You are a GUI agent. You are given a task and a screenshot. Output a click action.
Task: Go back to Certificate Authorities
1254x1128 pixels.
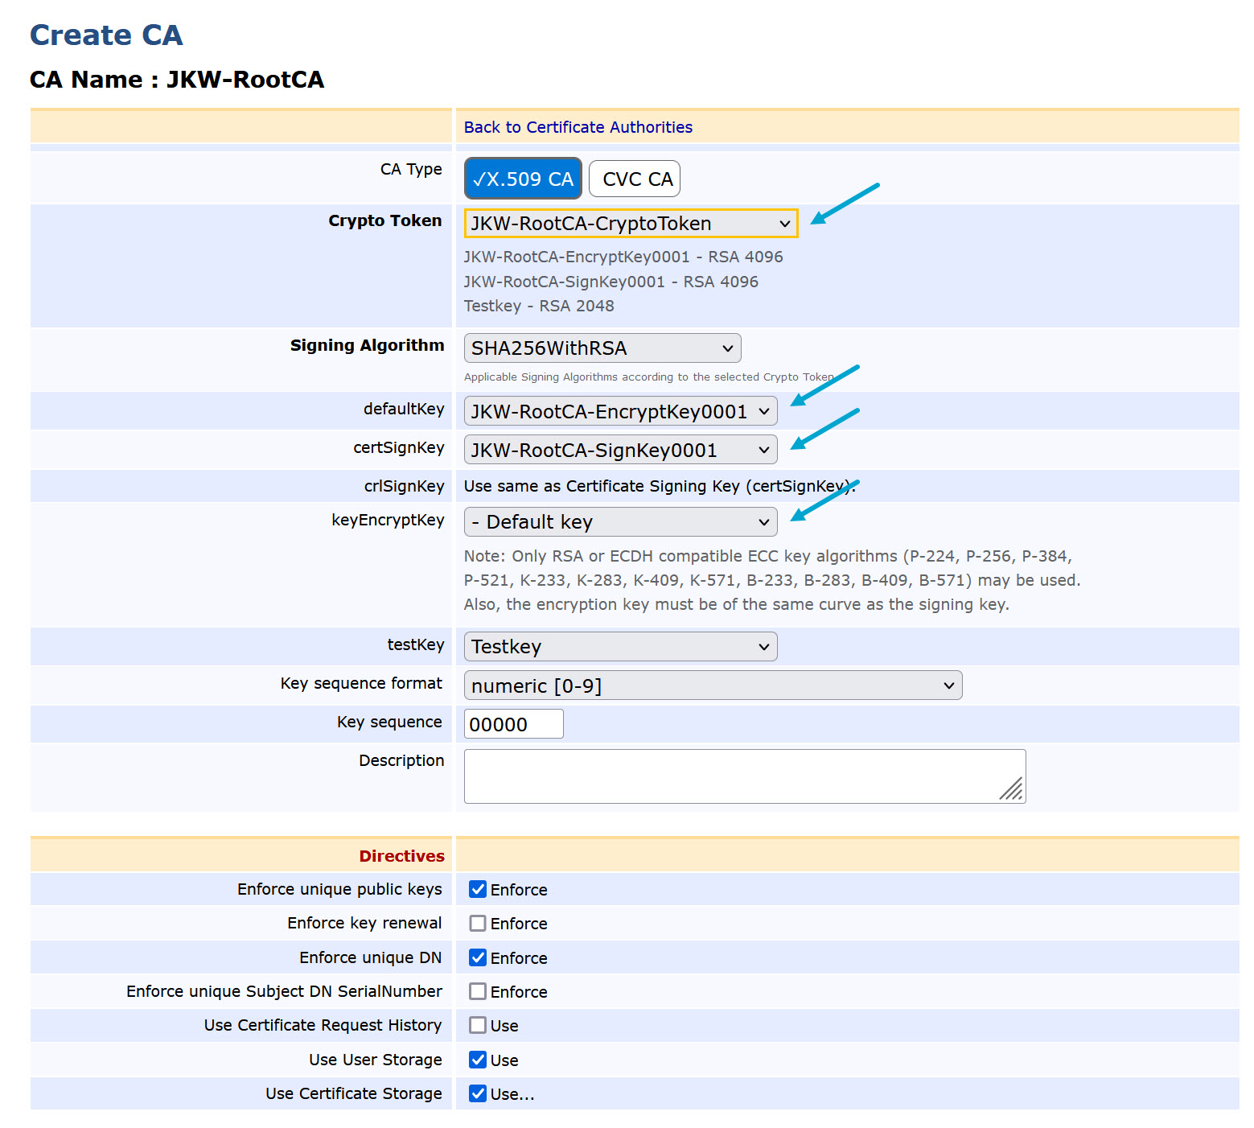[578, 127]
